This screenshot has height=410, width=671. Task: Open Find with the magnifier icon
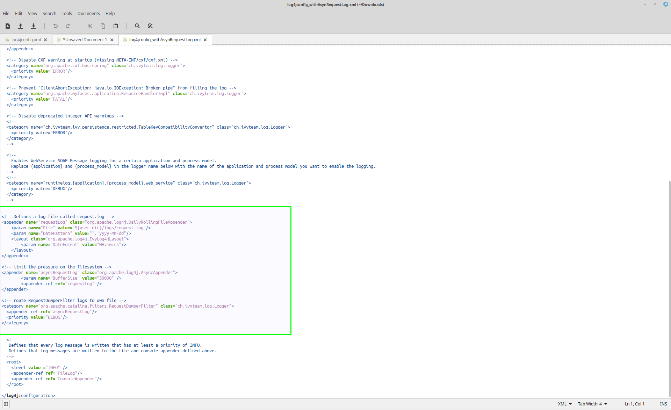tap(137, 26)
